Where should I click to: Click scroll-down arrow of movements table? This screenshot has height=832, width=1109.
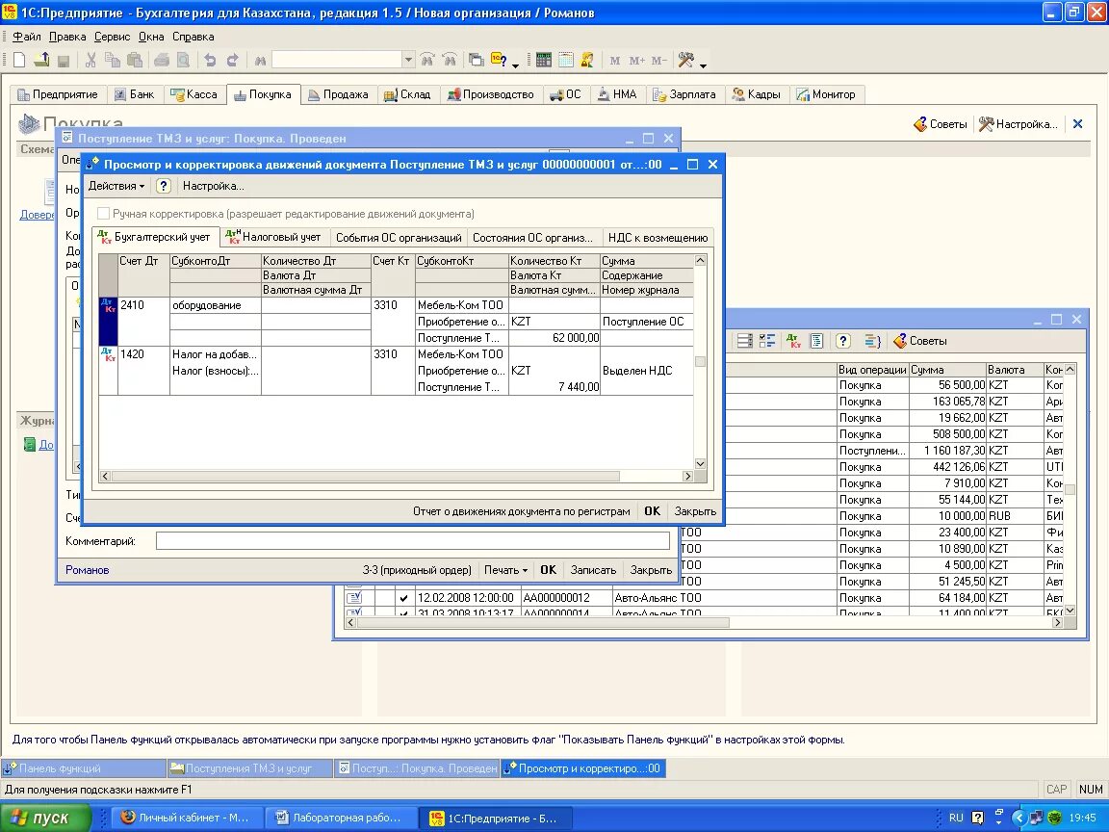[x=700, y=464]
